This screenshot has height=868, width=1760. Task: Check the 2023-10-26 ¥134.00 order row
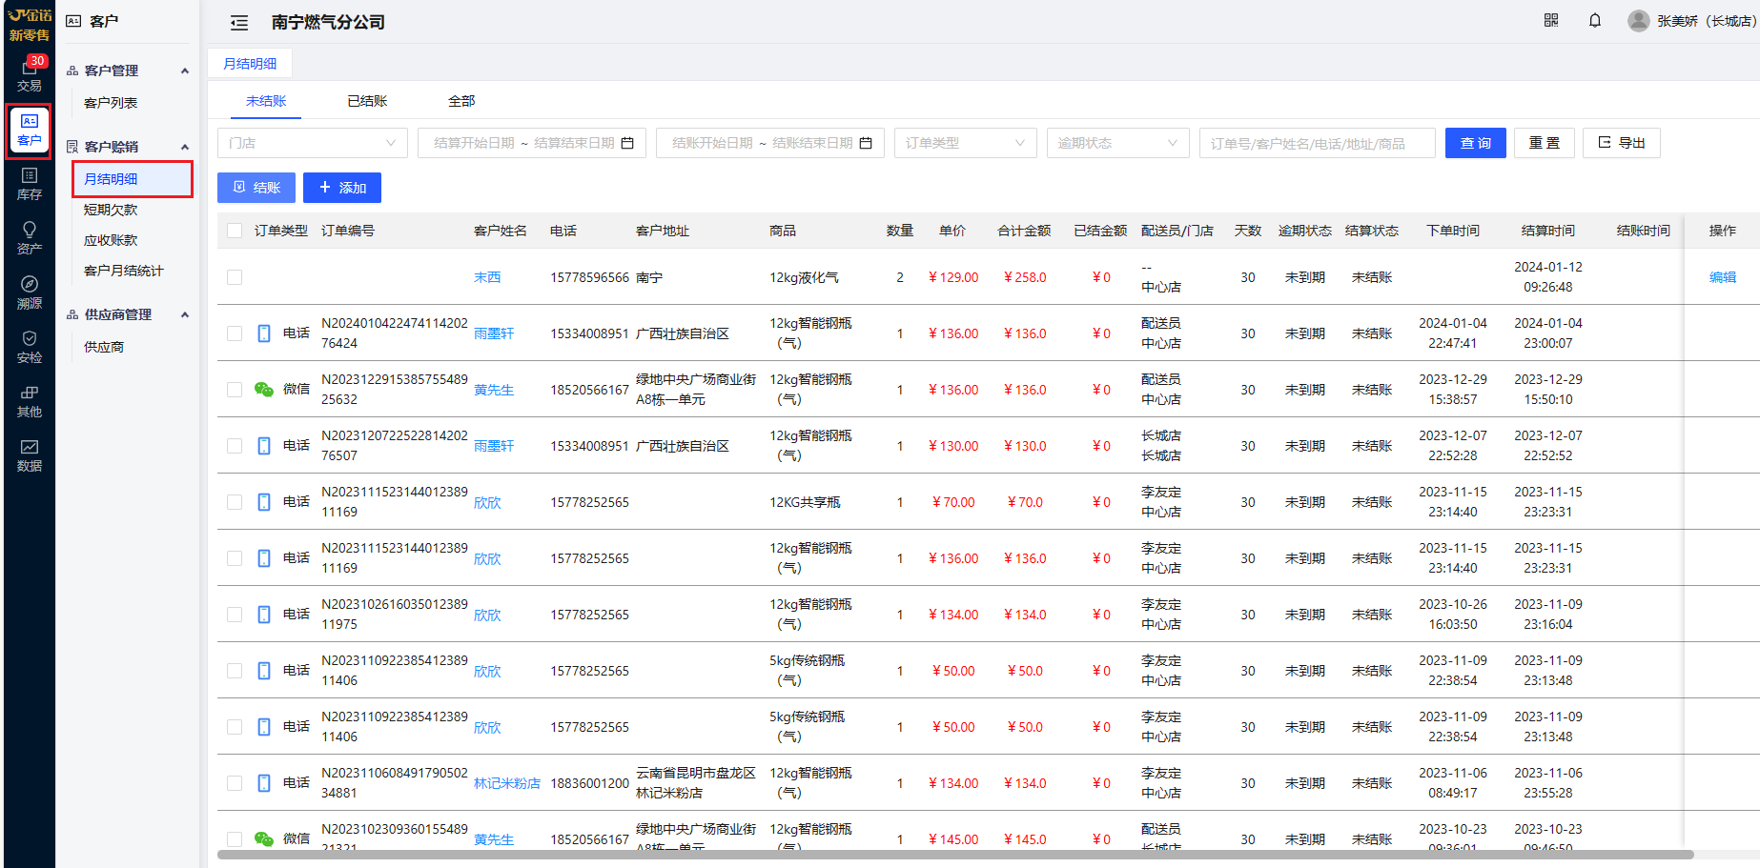coord(235,615)
